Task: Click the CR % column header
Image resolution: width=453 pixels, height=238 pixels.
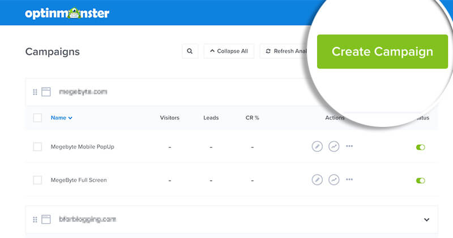Action: [252, 118]
